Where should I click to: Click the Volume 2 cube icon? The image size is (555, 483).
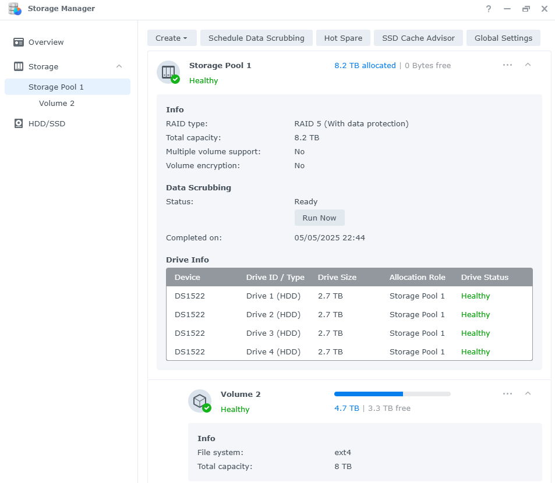point(200,401)
